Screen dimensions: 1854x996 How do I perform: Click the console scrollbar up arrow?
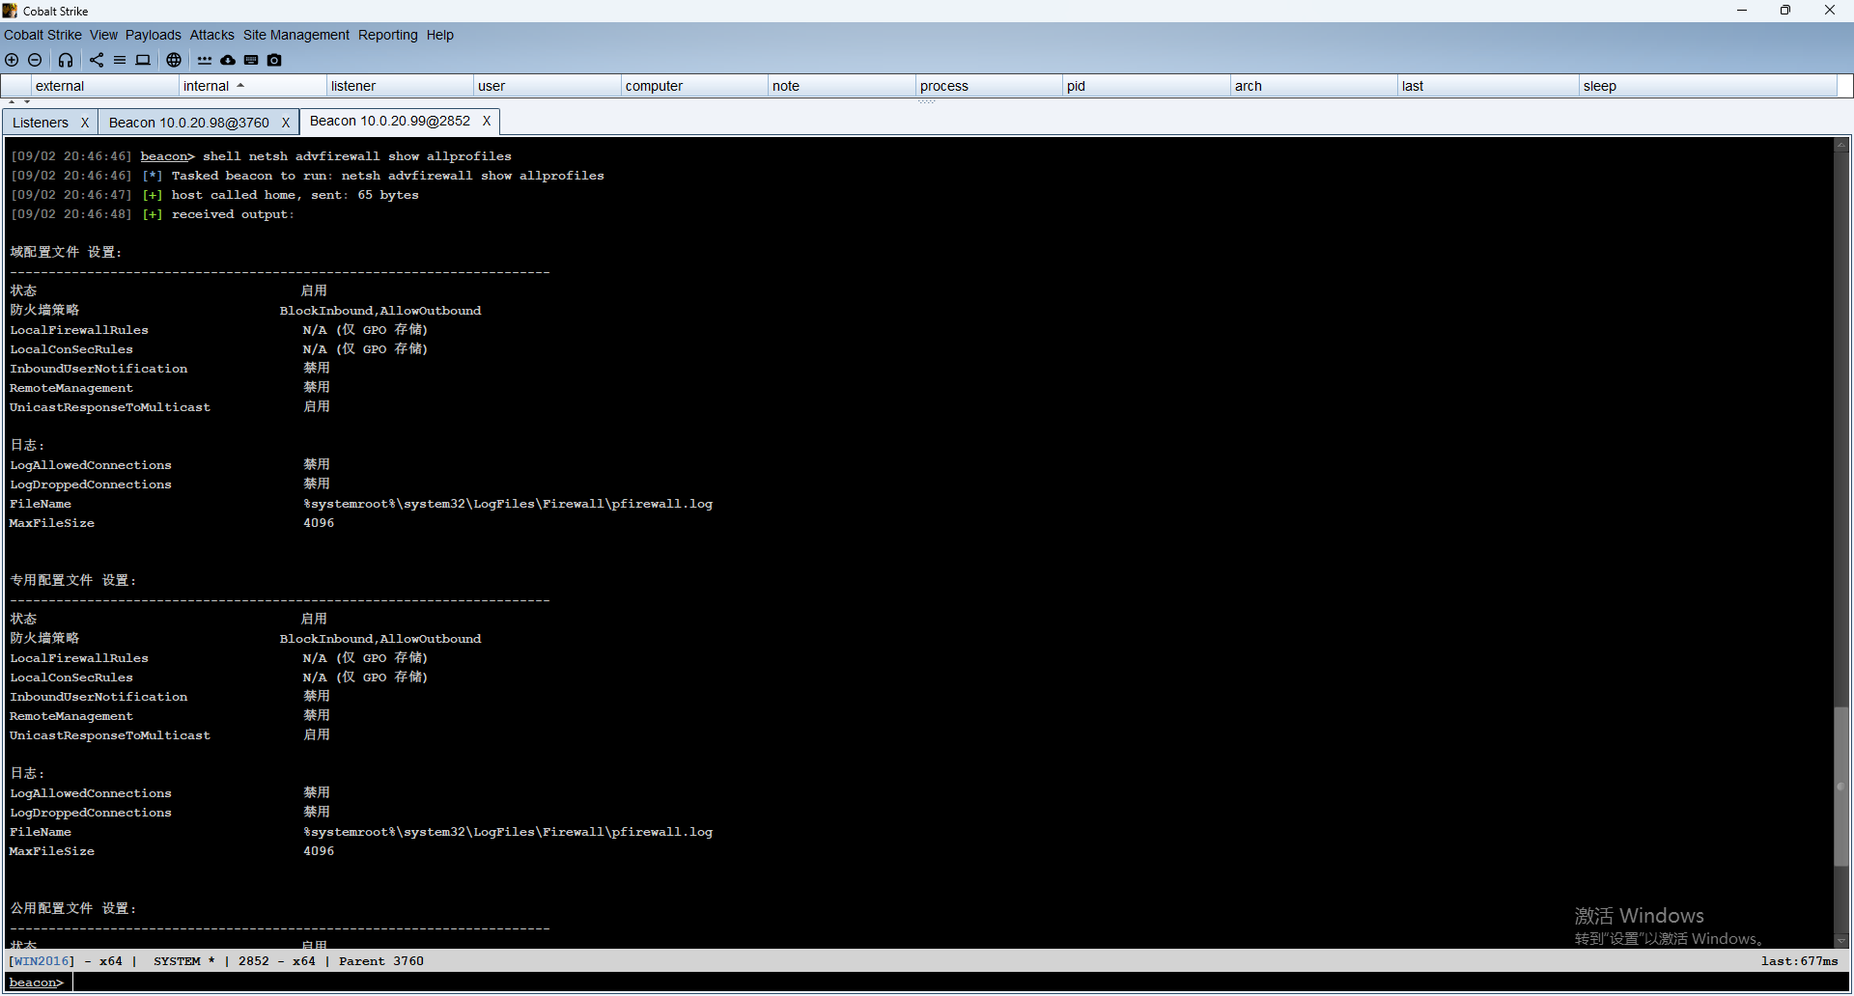1840,146
